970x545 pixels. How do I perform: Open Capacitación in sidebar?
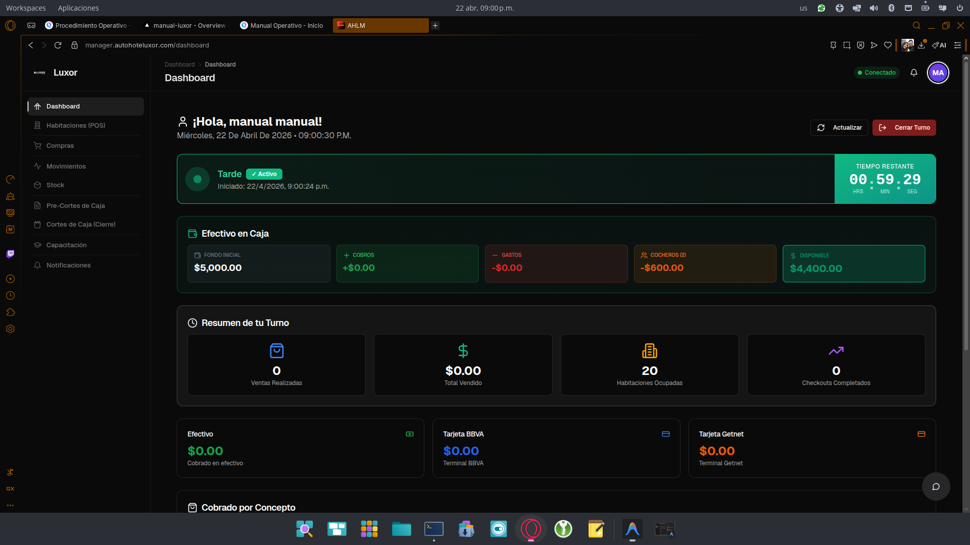[86, 245]
